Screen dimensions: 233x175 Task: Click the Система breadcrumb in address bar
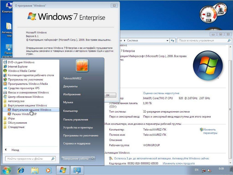pyautogui.click(x=133, y=40)
